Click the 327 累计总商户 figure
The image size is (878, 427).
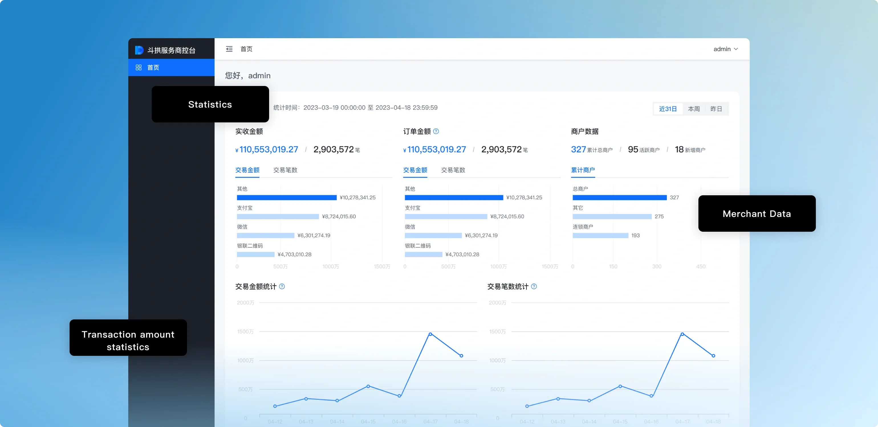tap(578, 149)
